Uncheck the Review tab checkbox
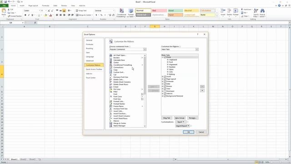 165,86
